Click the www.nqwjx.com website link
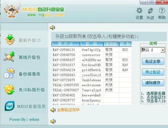 (46, 15)
